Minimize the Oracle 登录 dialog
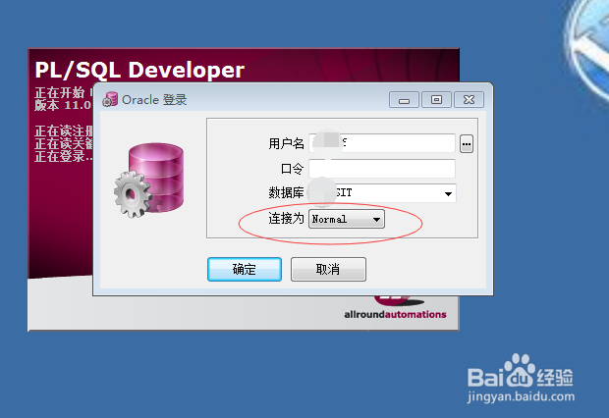This screenshot has height=418, width=609. pos(404,100)
